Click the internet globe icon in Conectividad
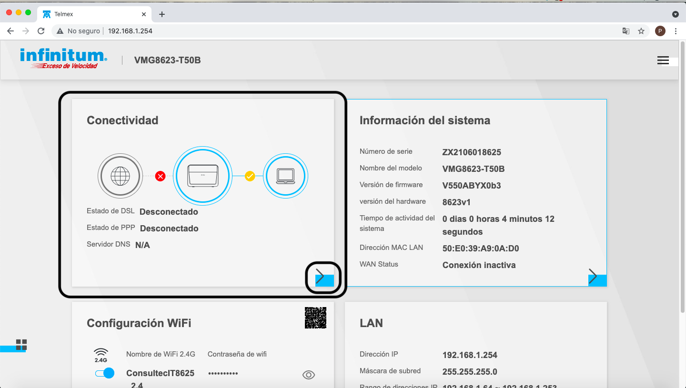 [x=120, y=176]
